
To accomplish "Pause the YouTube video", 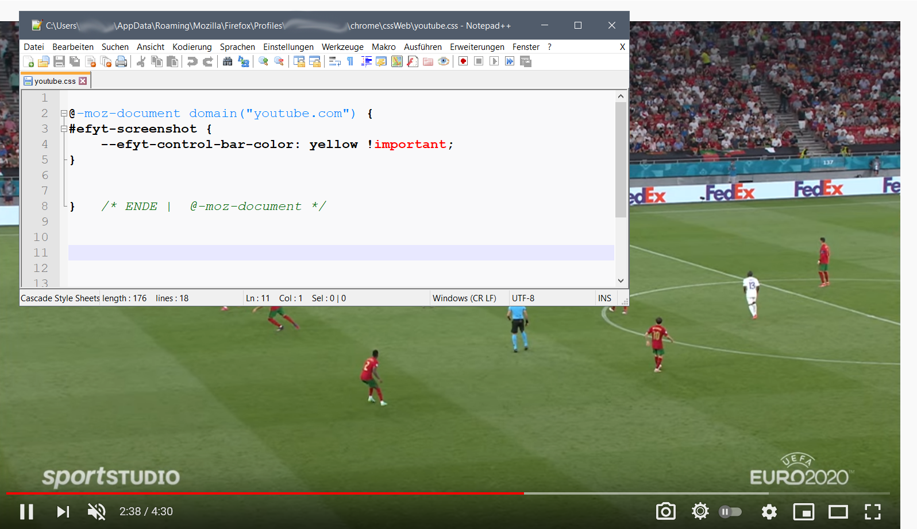I will pyautogui.click(x=26, y=512).
